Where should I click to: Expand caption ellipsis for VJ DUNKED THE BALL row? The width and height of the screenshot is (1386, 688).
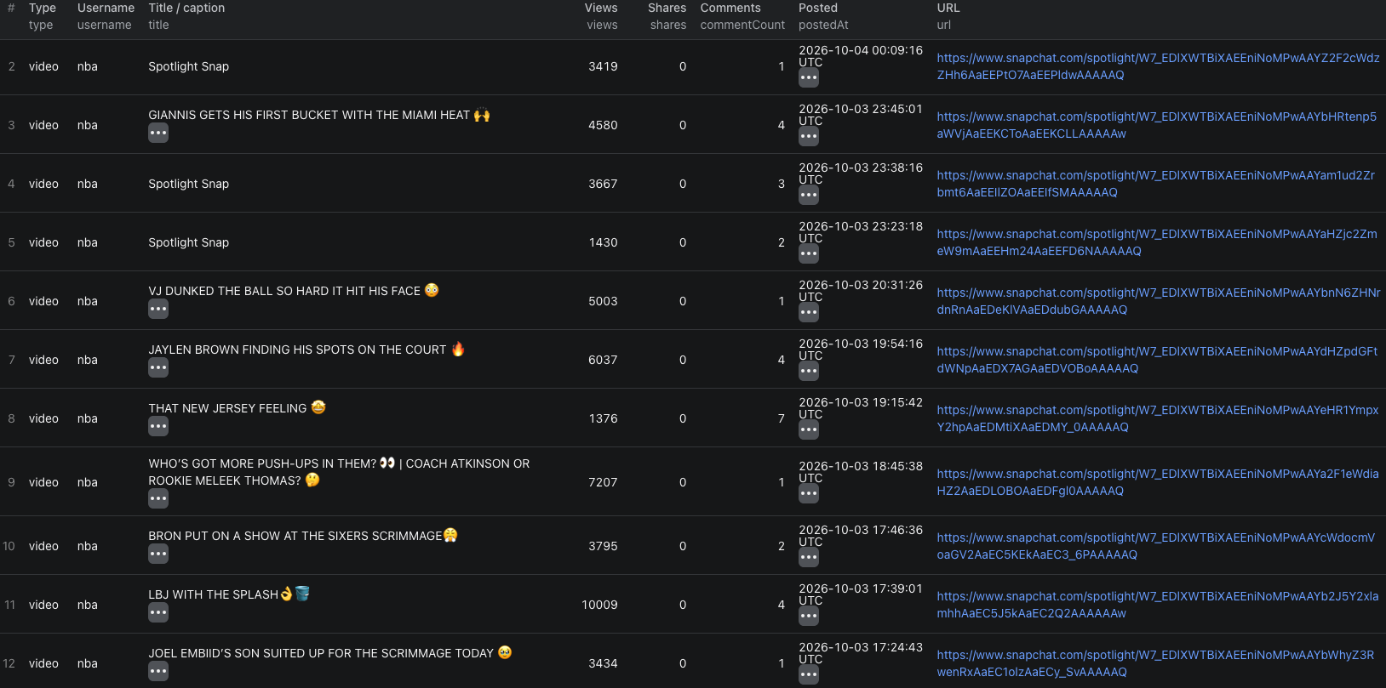click(158, 309)
